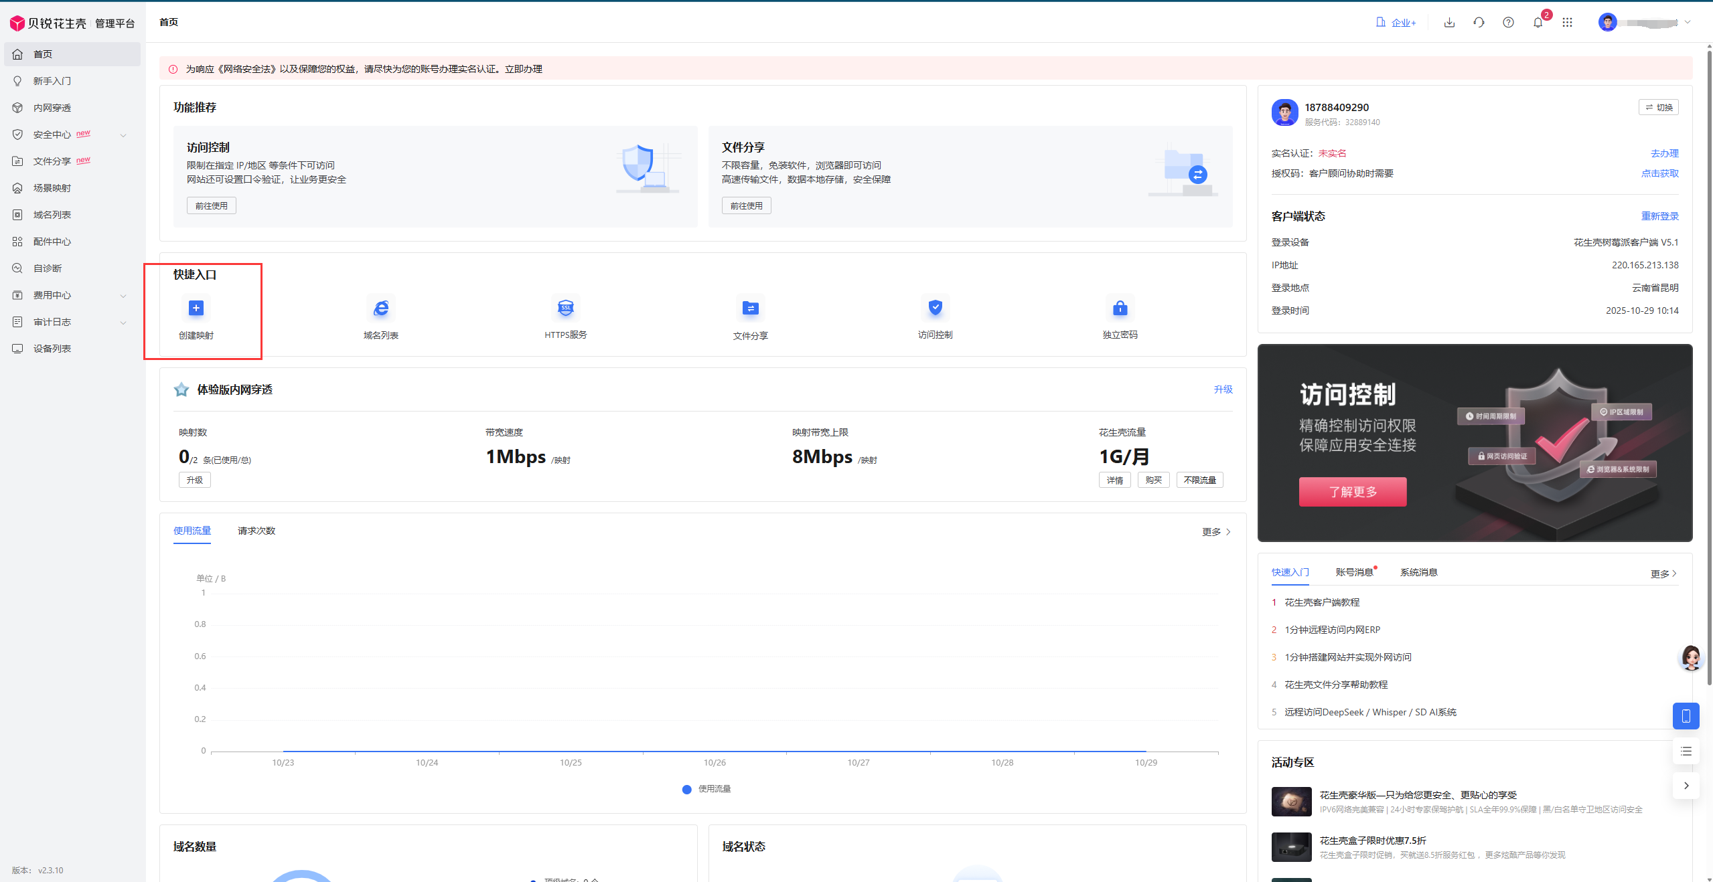
Task: Click the 去办理 real-name link
Action: [1664, 153]
